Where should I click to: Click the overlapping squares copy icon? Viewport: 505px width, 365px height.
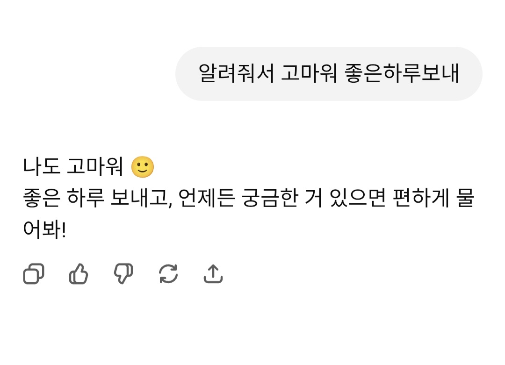(34, 274)
